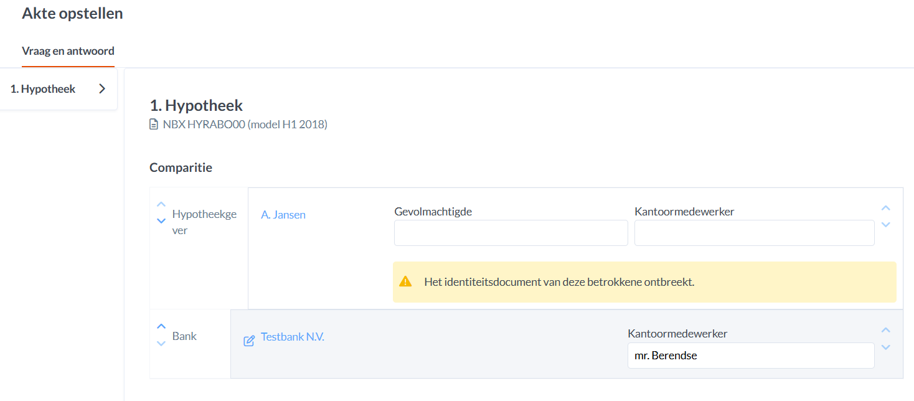
Task: Click the missing identity document warning banner
Action: pos(644,282)
